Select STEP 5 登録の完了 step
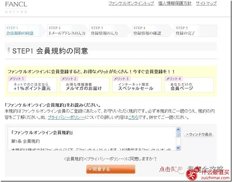 click(196, 31)
